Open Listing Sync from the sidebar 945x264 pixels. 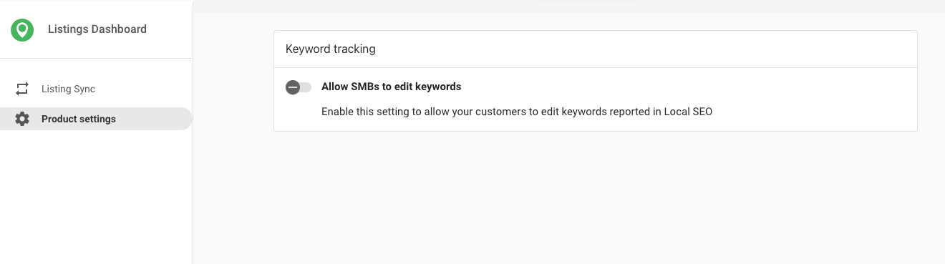[x=96, y=89]
